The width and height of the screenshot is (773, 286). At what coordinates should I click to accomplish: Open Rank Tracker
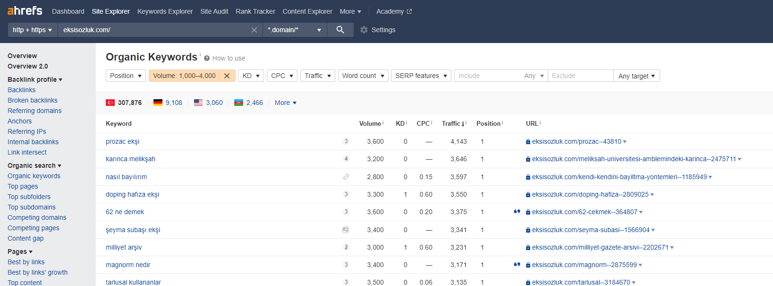(255, 11)
